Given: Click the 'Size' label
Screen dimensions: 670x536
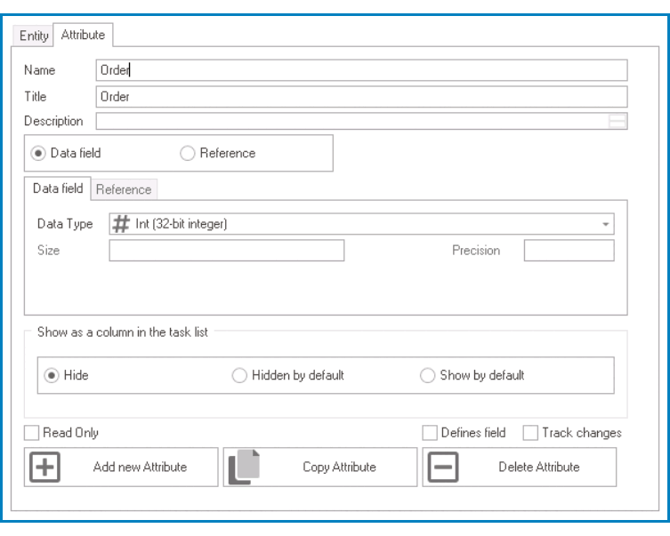Looking at the screenshot, I should 48,251.
